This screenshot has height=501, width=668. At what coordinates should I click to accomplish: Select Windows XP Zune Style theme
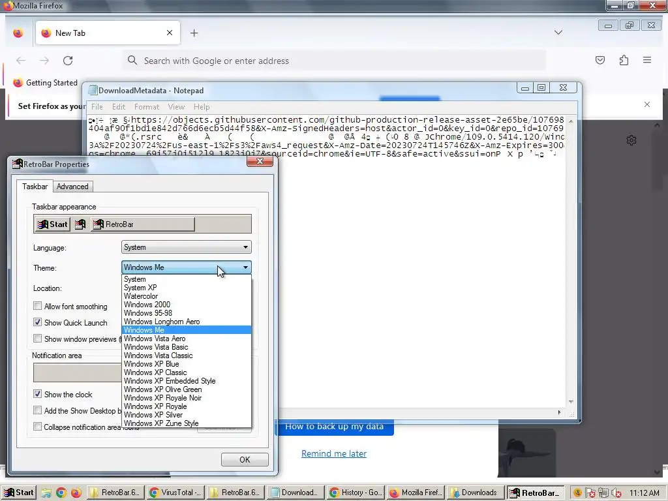pyautogui.click(x=186, y=423)
